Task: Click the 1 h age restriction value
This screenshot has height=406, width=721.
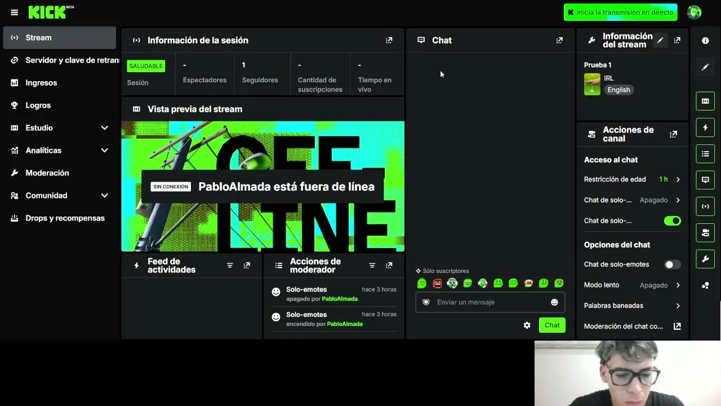Action: 664,179
